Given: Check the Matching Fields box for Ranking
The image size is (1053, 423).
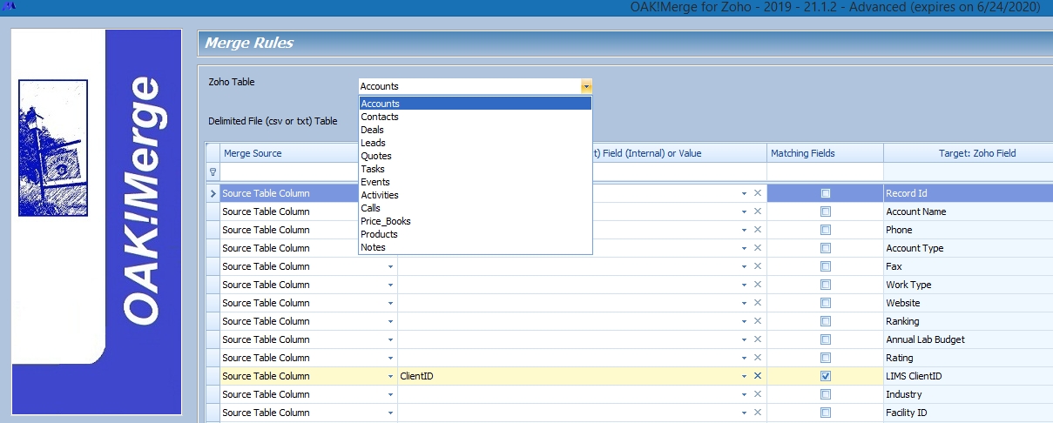Looking at the screenshot, I should tap(826, 321).
